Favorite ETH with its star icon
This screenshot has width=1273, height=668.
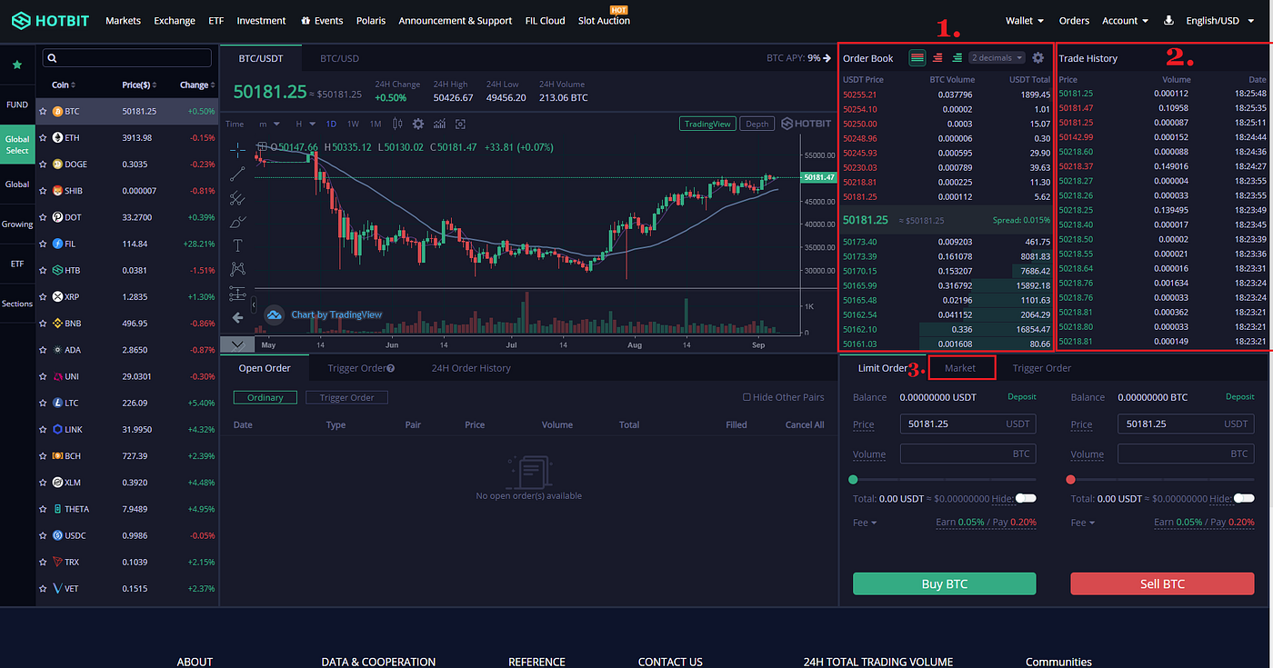point(43,138)
